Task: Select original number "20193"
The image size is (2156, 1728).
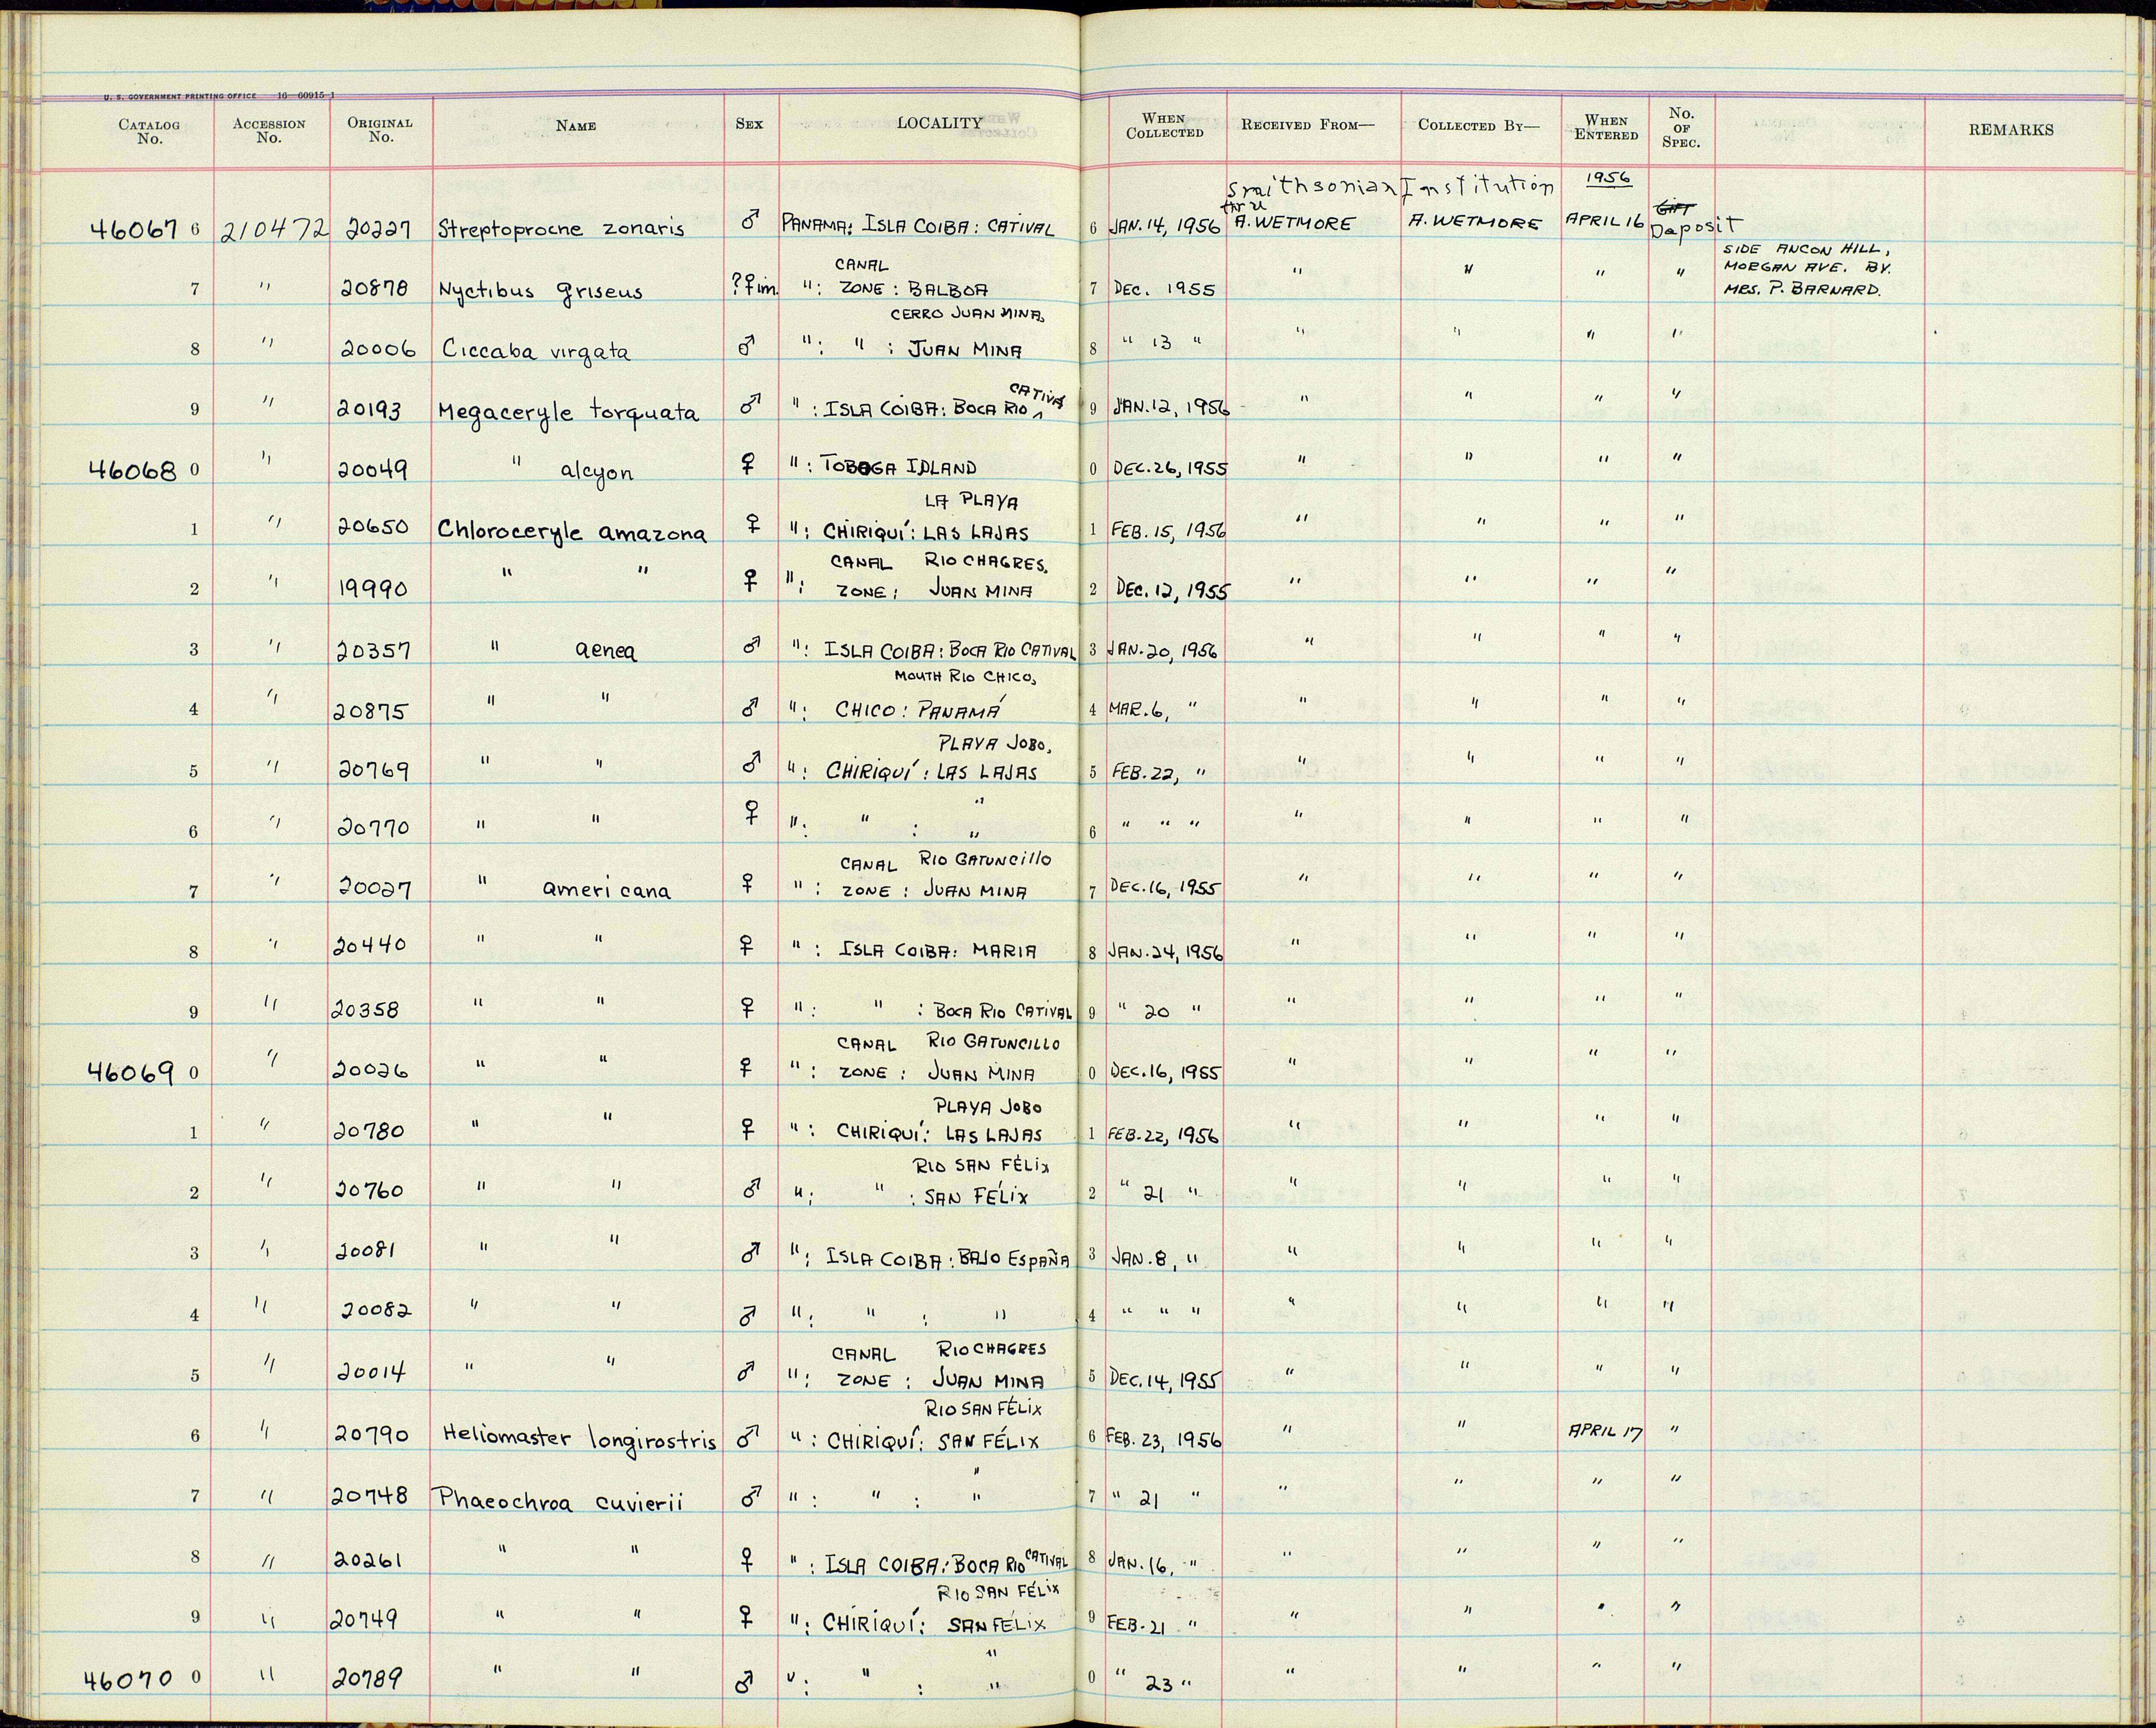Action: (369, 410)
